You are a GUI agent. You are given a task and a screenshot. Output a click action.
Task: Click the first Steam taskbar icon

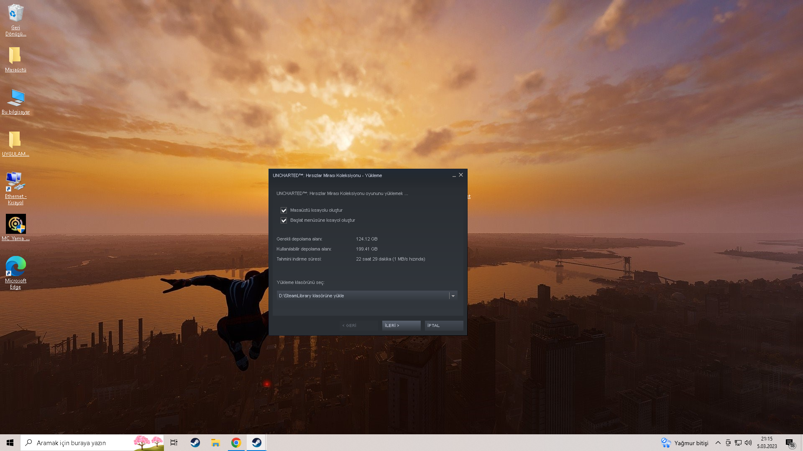coord(195,443)
